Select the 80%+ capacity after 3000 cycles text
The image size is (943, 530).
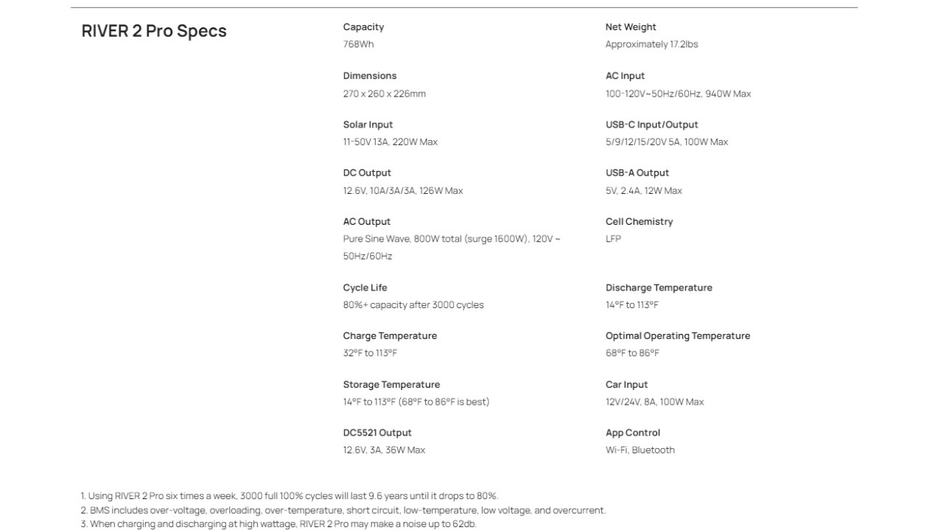coord(413,305)
